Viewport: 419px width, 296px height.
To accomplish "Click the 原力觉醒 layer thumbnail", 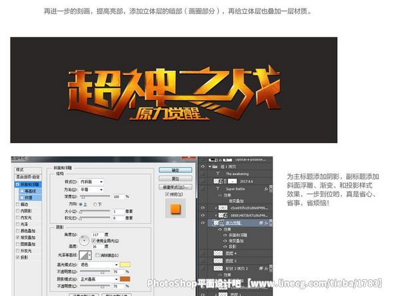I will 218,223.
